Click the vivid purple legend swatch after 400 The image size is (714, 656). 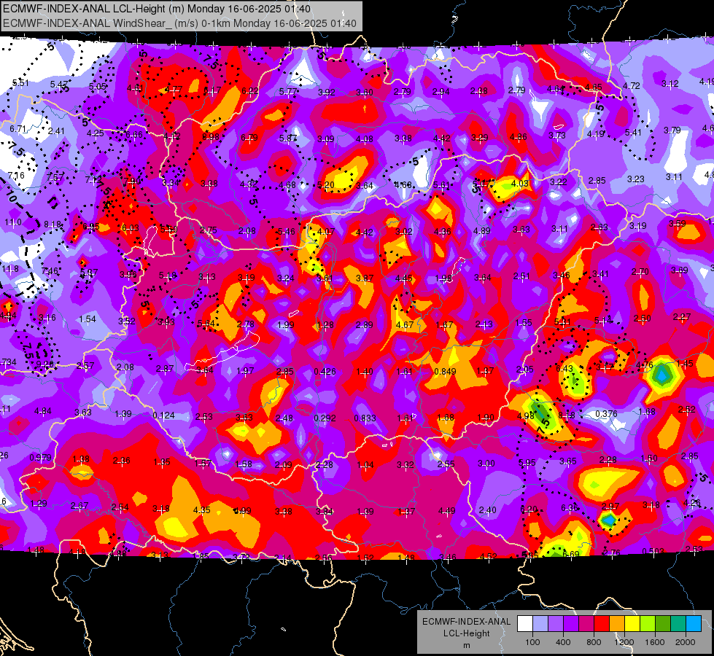[x=571, y=624]
